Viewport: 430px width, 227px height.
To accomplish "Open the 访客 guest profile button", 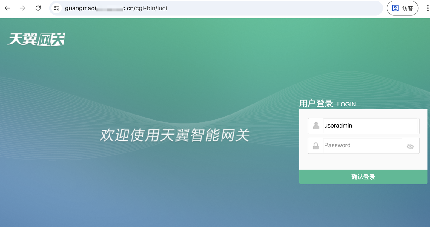I will click(402, 8).
